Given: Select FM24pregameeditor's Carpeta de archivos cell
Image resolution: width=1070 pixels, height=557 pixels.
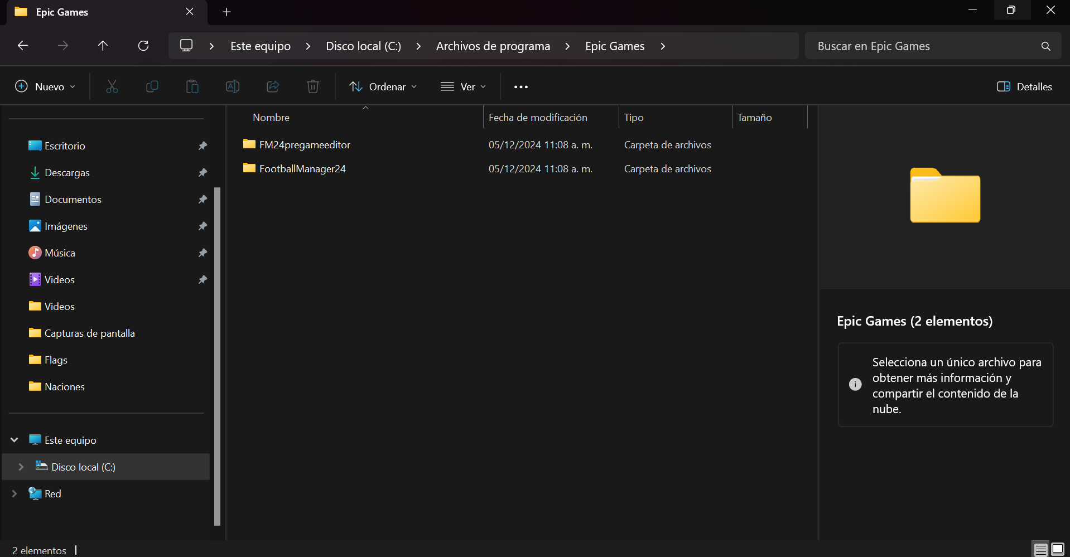Looking at the screenshot, I should tap(667, 144).
